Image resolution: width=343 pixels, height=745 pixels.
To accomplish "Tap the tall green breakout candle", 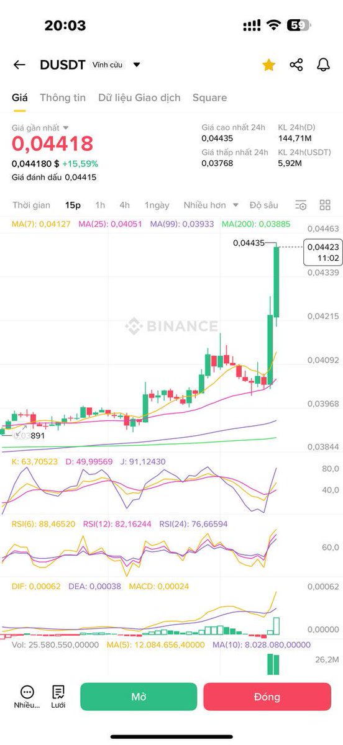I will click(277, 282).
